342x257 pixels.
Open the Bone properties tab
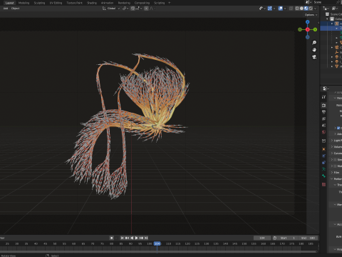coord(323,176)
